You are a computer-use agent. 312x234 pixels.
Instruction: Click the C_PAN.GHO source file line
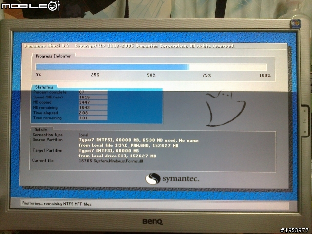click(x=129, y=145)
